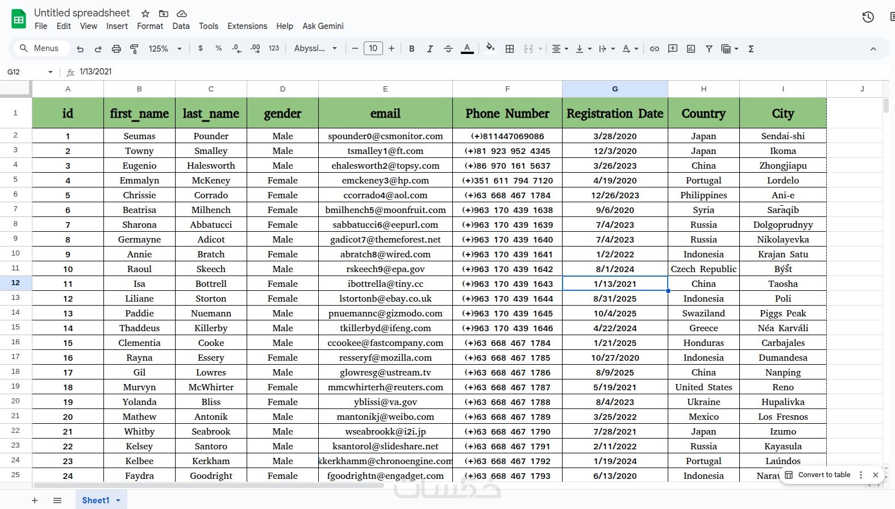Click the Google Sheets home logo
895x509 pixels.
click(19, 19)
